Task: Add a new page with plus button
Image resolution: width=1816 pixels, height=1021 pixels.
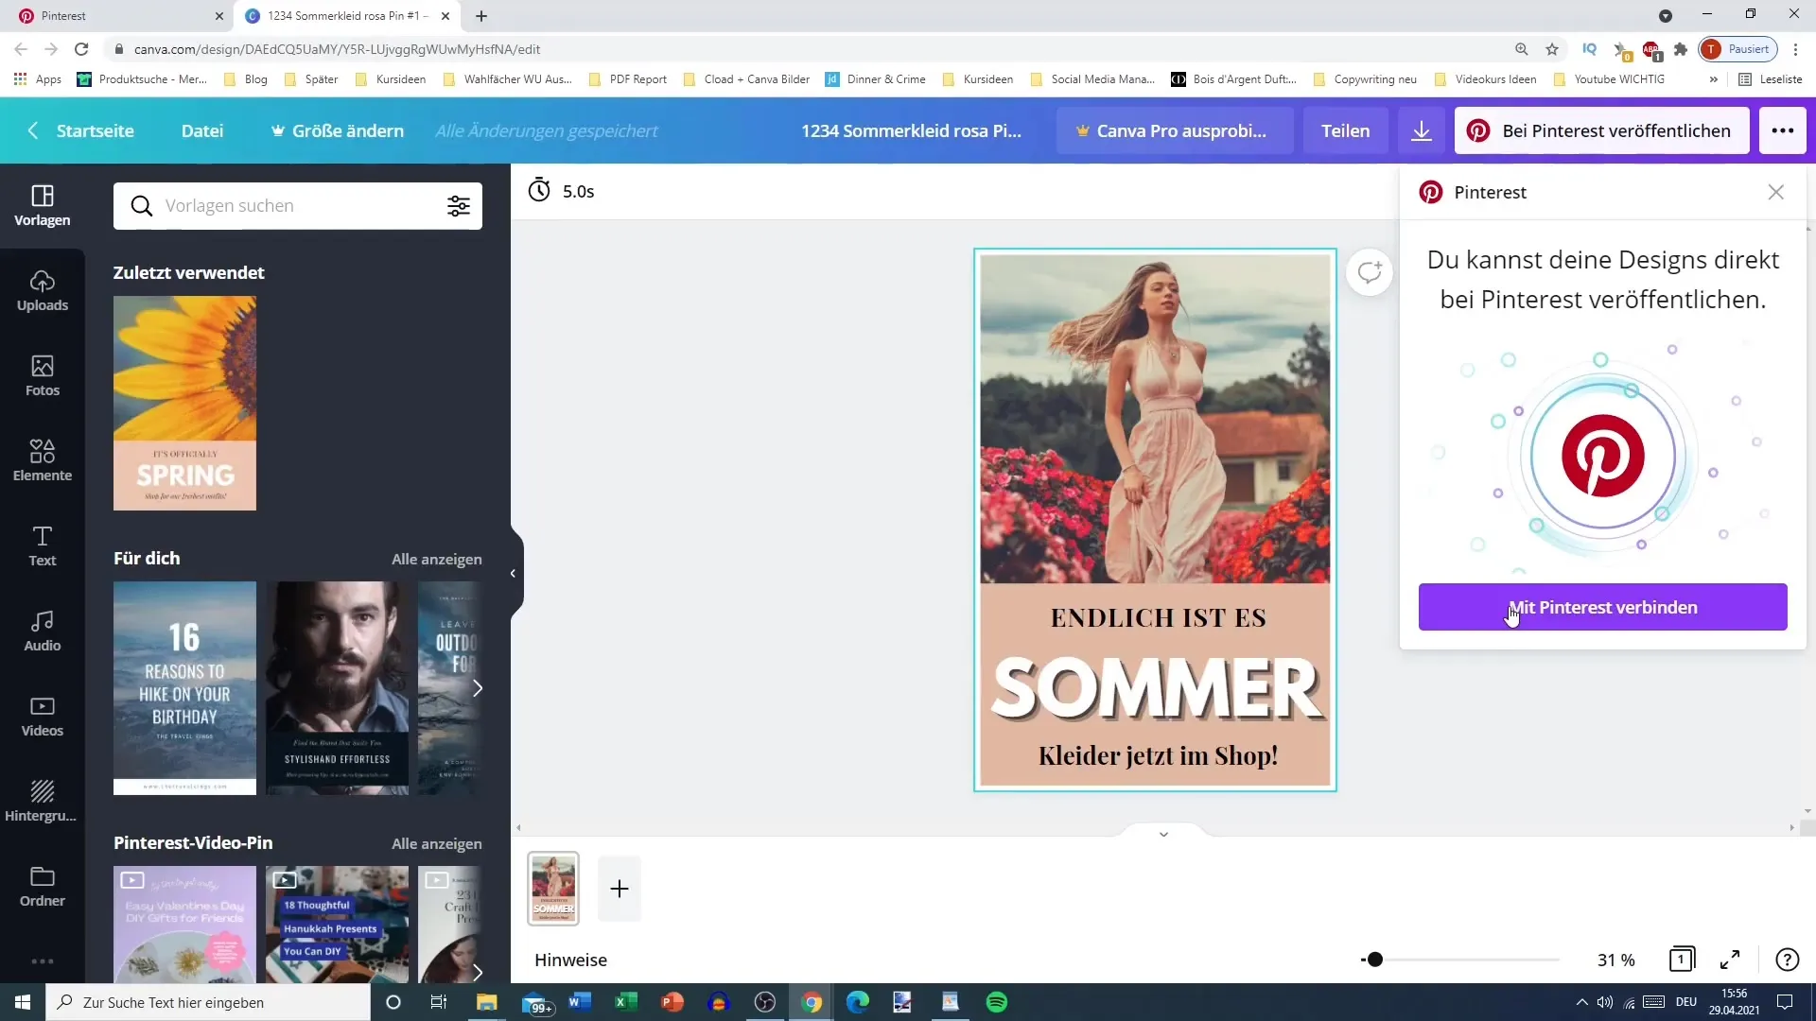Action: [620, 889]
